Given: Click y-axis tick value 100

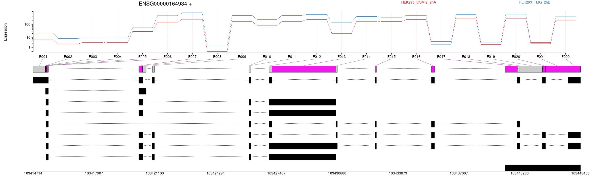Looking at the screenshot, I should click(27, 25).
